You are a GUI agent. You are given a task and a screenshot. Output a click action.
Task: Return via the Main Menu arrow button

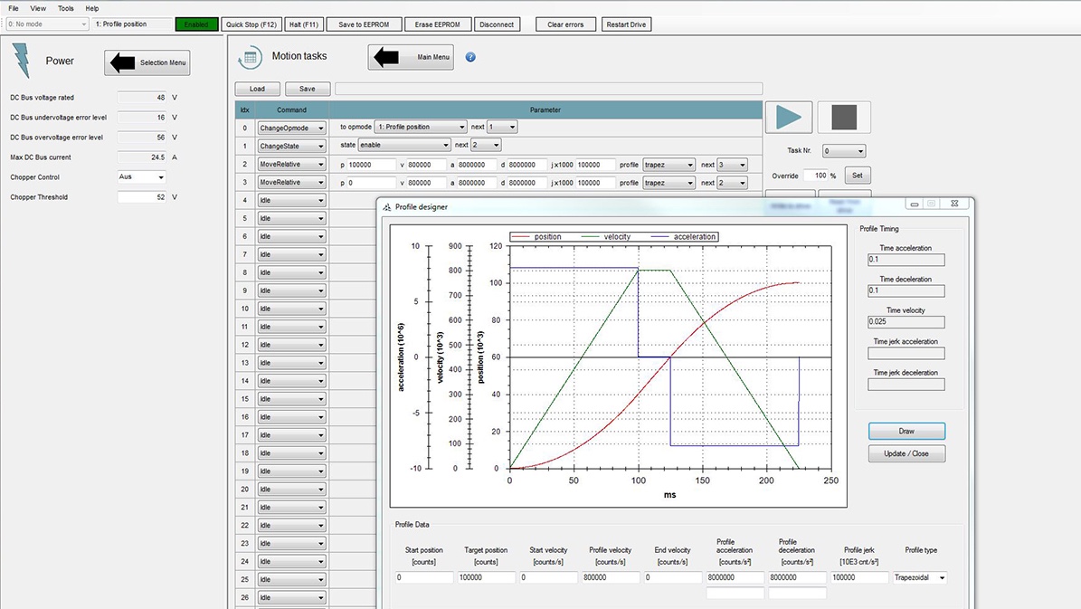(411, 57)
